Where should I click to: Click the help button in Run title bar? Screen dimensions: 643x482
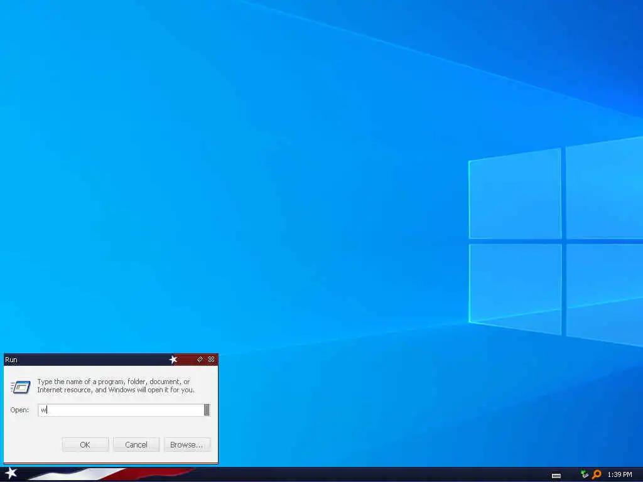click(x=200, y=360)
